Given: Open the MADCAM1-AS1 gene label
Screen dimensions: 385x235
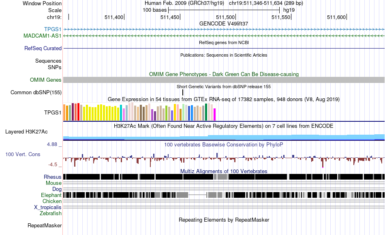Looking at the screenshot, I should tap(43, 36).
